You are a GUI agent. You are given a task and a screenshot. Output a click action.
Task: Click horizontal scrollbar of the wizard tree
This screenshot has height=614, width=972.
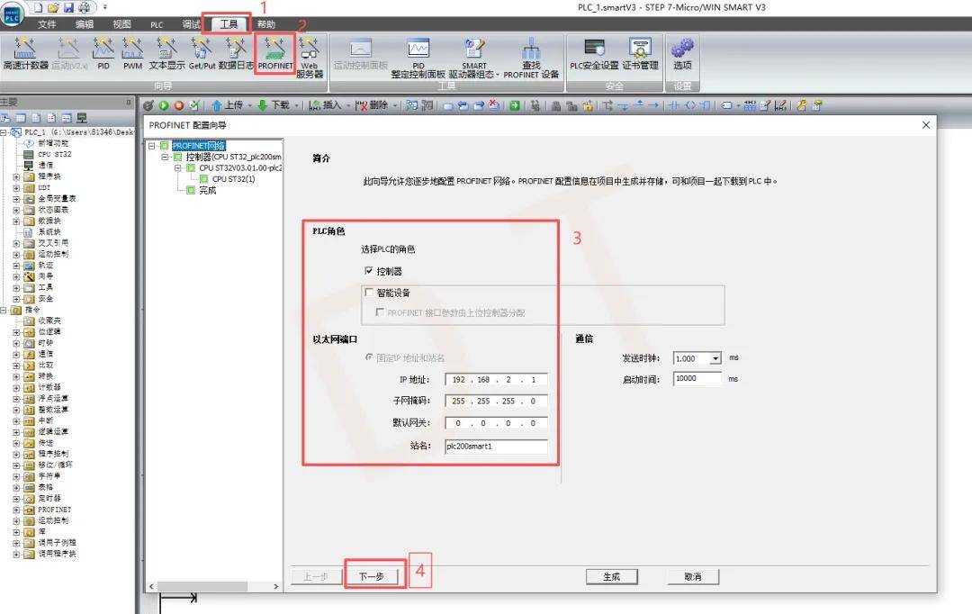[x=202, y=586]
